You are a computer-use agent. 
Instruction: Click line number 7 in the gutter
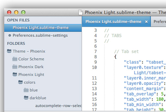[95, 51]
